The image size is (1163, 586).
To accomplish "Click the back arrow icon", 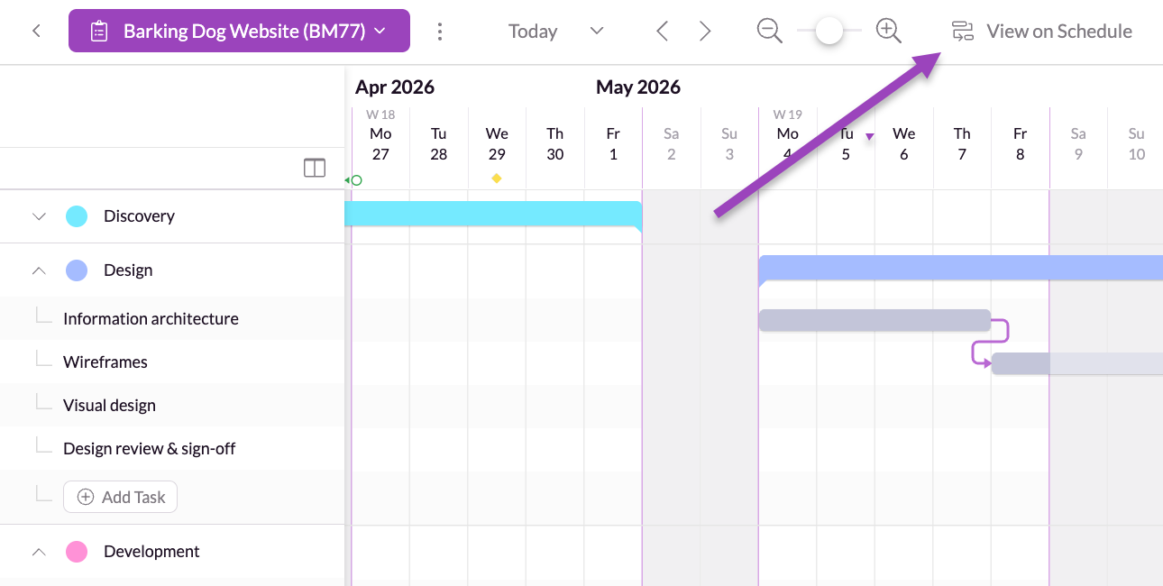I will (x=36, y=32).
